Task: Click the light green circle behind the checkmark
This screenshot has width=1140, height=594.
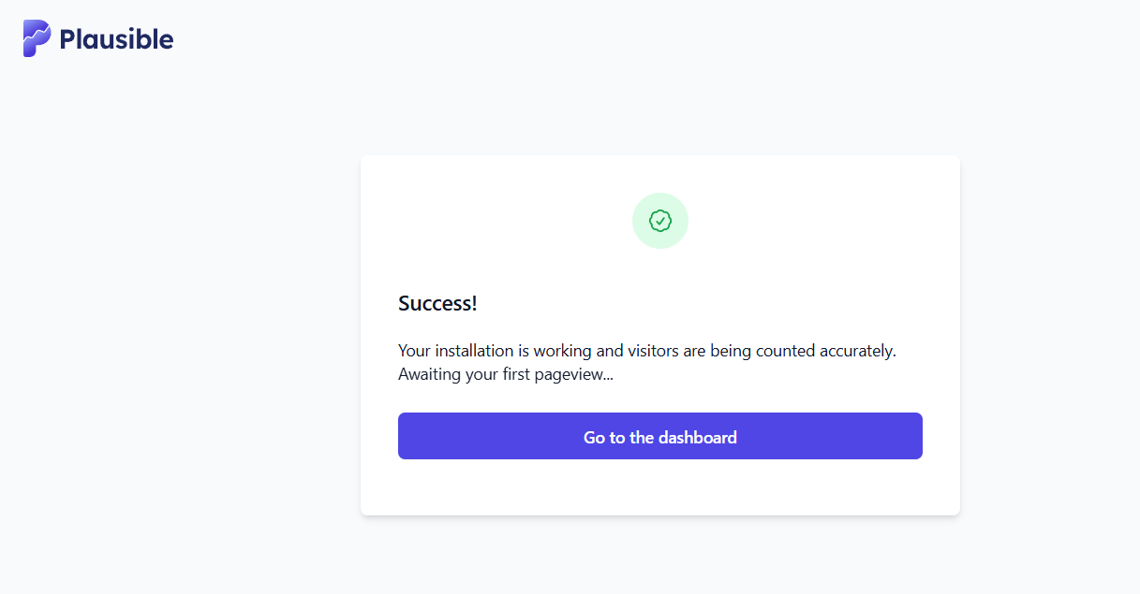Action: coord(660,221)
